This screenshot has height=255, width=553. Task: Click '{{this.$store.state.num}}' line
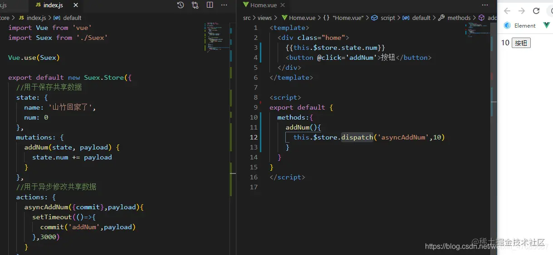click(335, 48)
